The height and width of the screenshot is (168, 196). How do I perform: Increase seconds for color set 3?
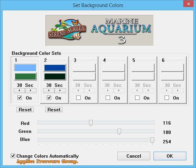tap(90, 91)
